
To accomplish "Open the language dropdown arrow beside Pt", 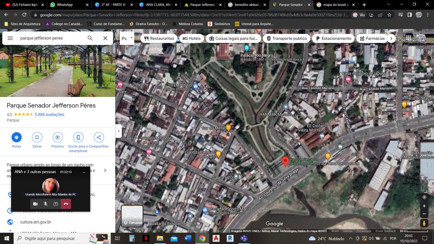I will pos(132,38).
